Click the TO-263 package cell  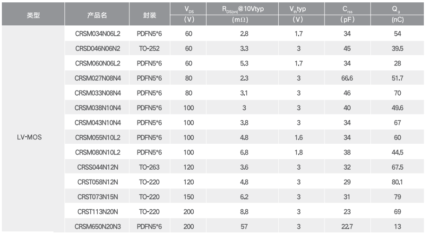coord(149,167)
